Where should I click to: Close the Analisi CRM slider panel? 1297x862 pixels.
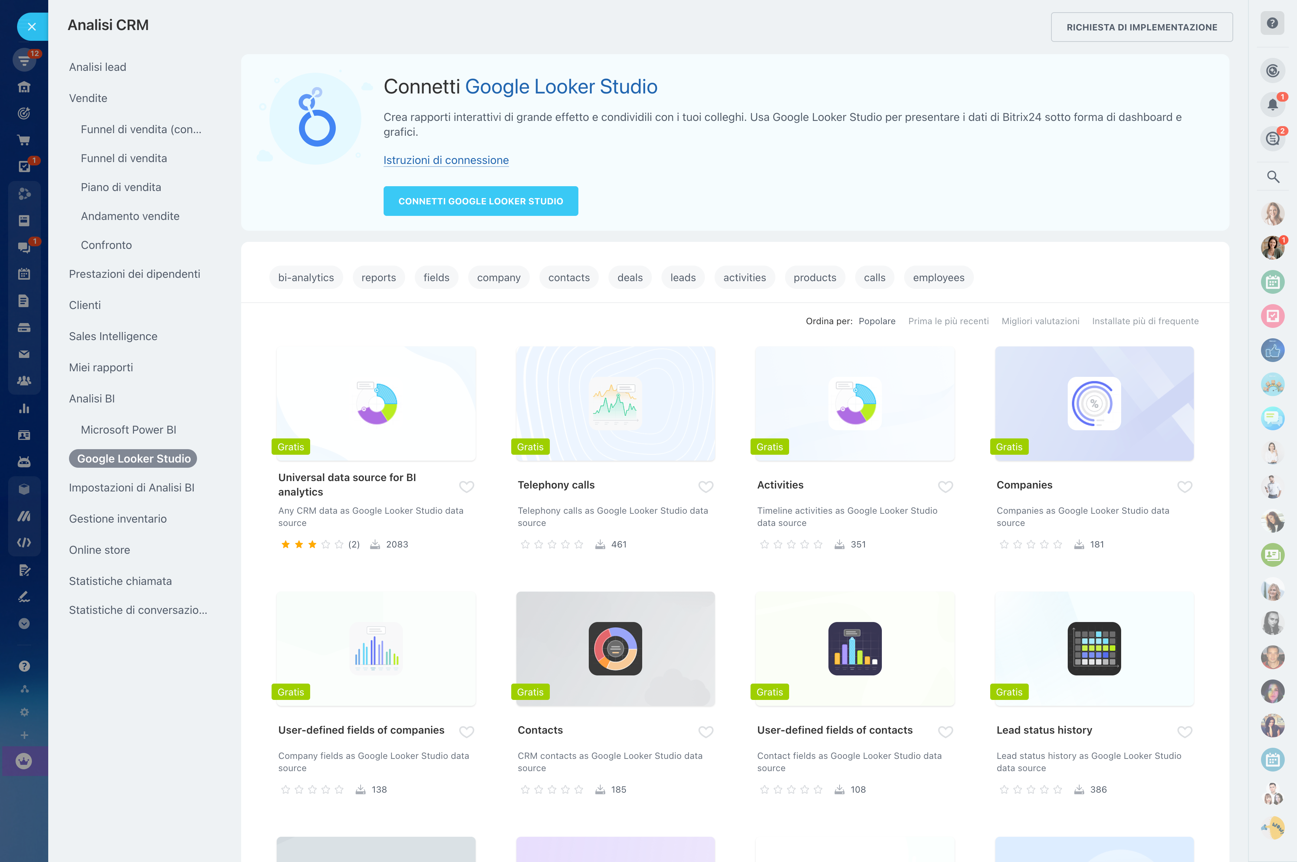31,26
